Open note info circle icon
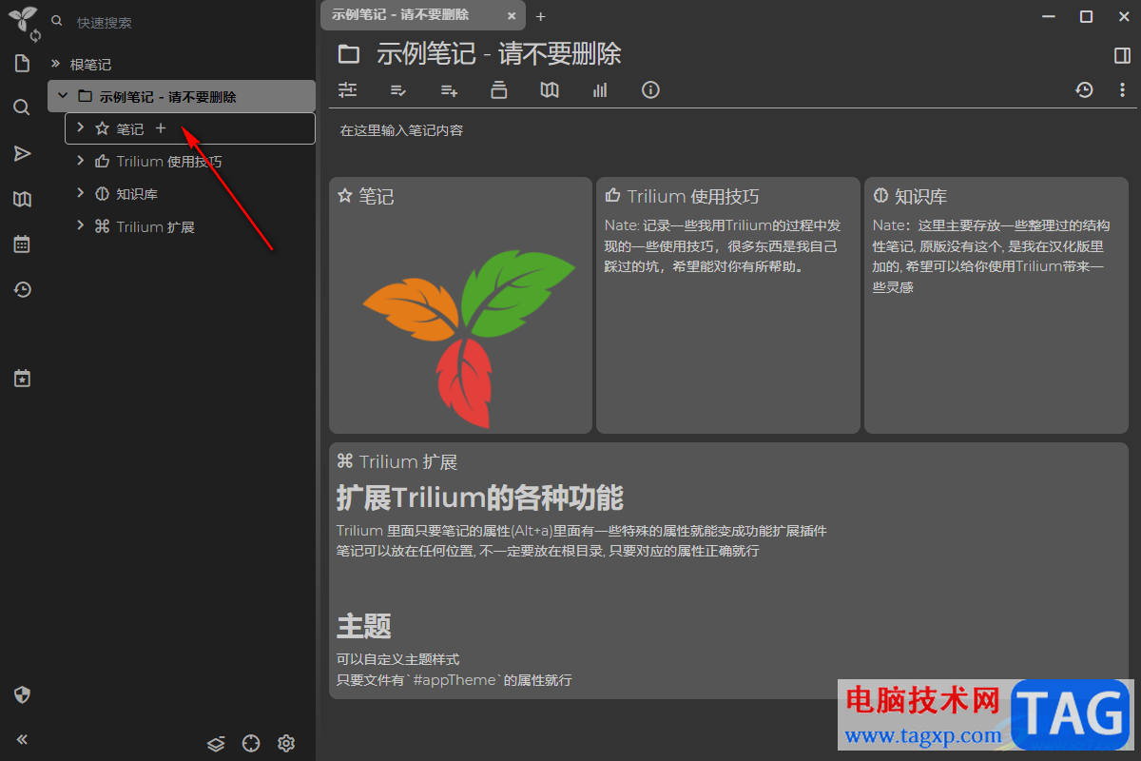This screenshot has width=1141, height=761. coord(650,90)
